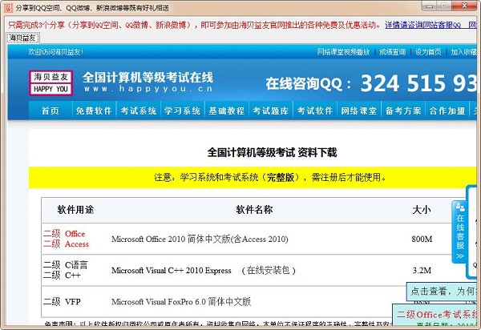Screen dimensions: 481x330
Task: Open the 在线客服 side widget
Action: pyautogui.click(x=460, y=231)
